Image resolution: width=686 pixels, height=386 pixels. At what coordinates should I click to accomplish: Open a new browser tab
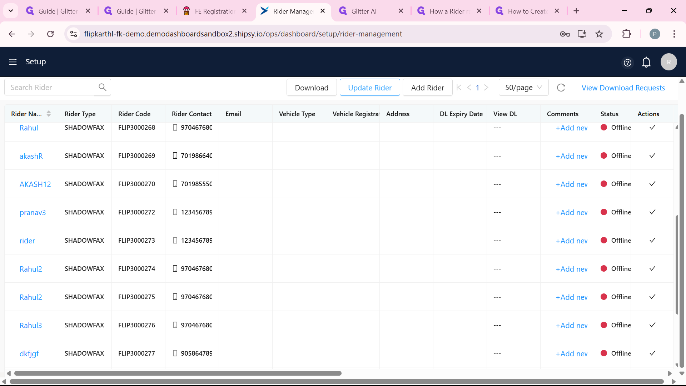click(576, 11)
